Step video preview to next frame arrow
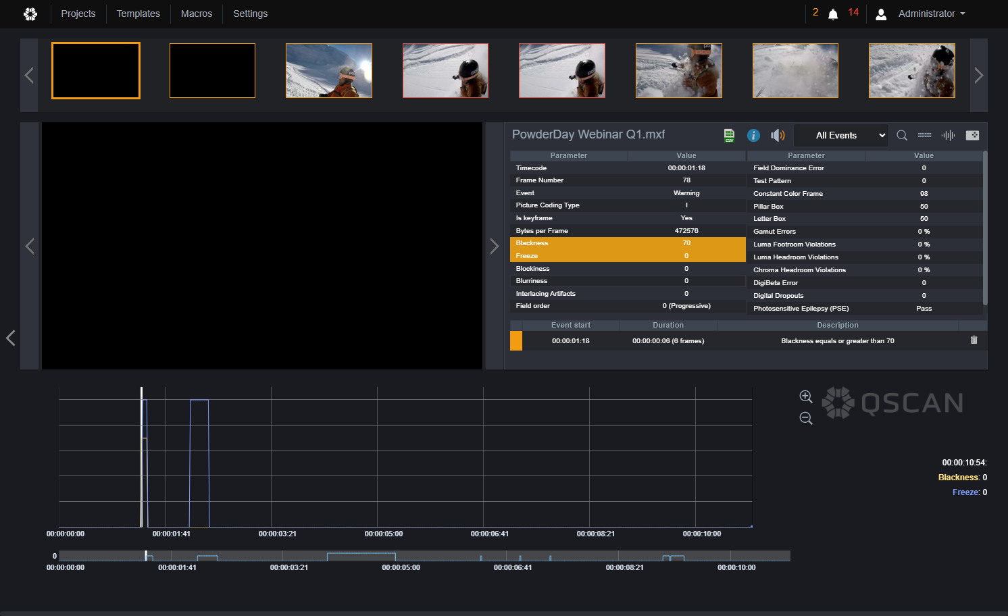Viewport: 1008px width, 616px height. point(495,246)
